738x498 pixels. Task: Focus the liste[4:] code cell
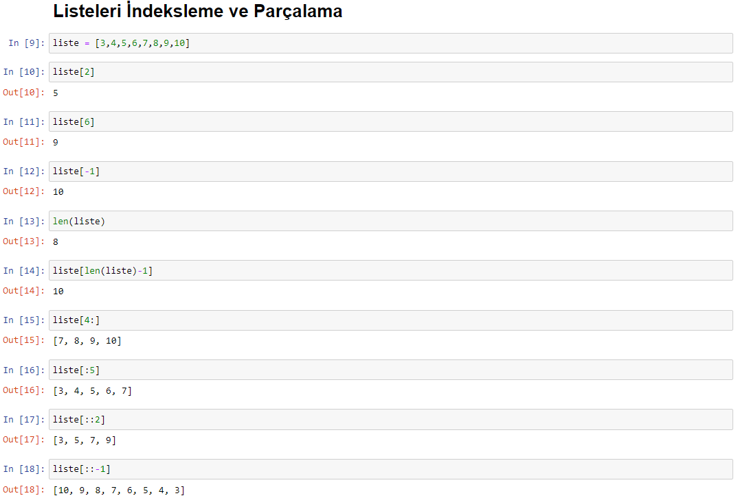coord(391,320)
